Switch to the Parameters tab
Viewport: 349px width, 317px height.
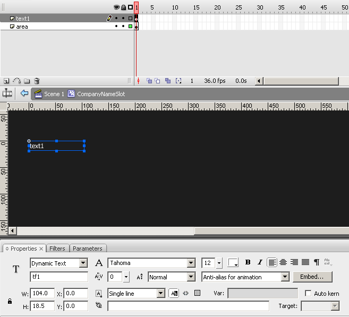pyautogui.click(x=88, y=249)
